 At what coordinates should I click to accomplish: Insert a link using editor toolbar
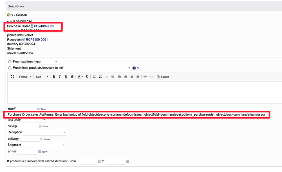coord(145,76)
